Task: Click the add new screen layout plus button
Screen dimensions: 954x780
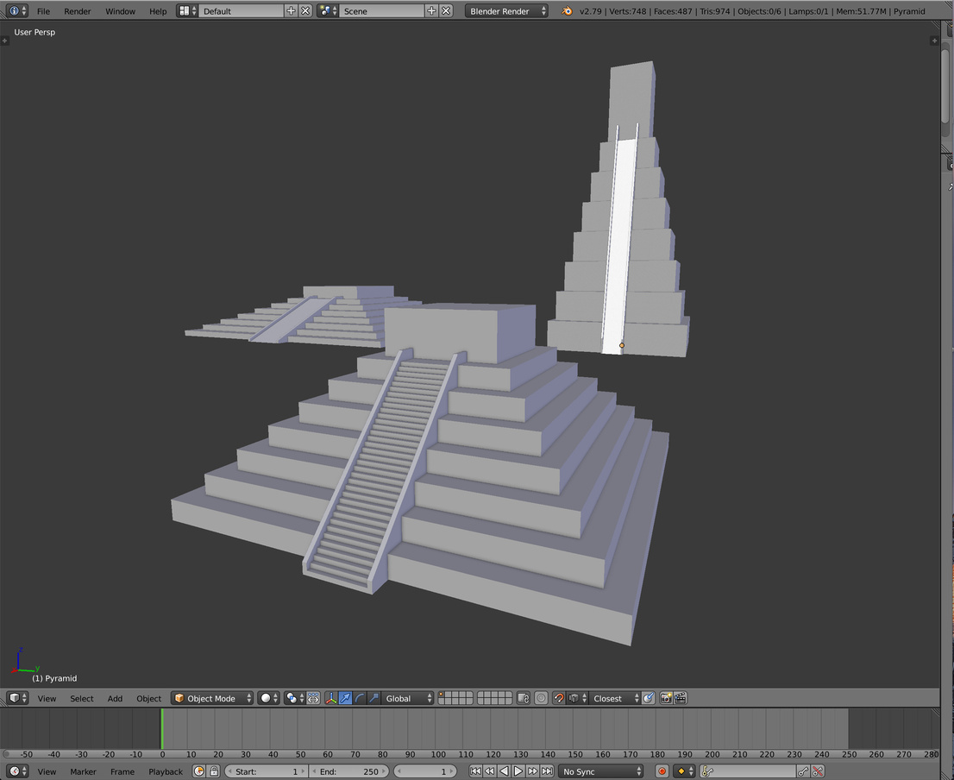Action: pyautogui.click(x=291, y=11)
